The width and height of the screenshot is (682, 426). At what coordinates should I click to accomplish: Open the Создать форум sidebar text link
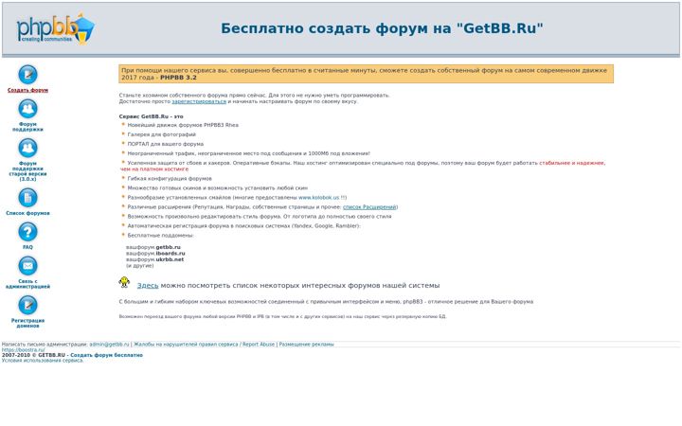tap(27, 90)
